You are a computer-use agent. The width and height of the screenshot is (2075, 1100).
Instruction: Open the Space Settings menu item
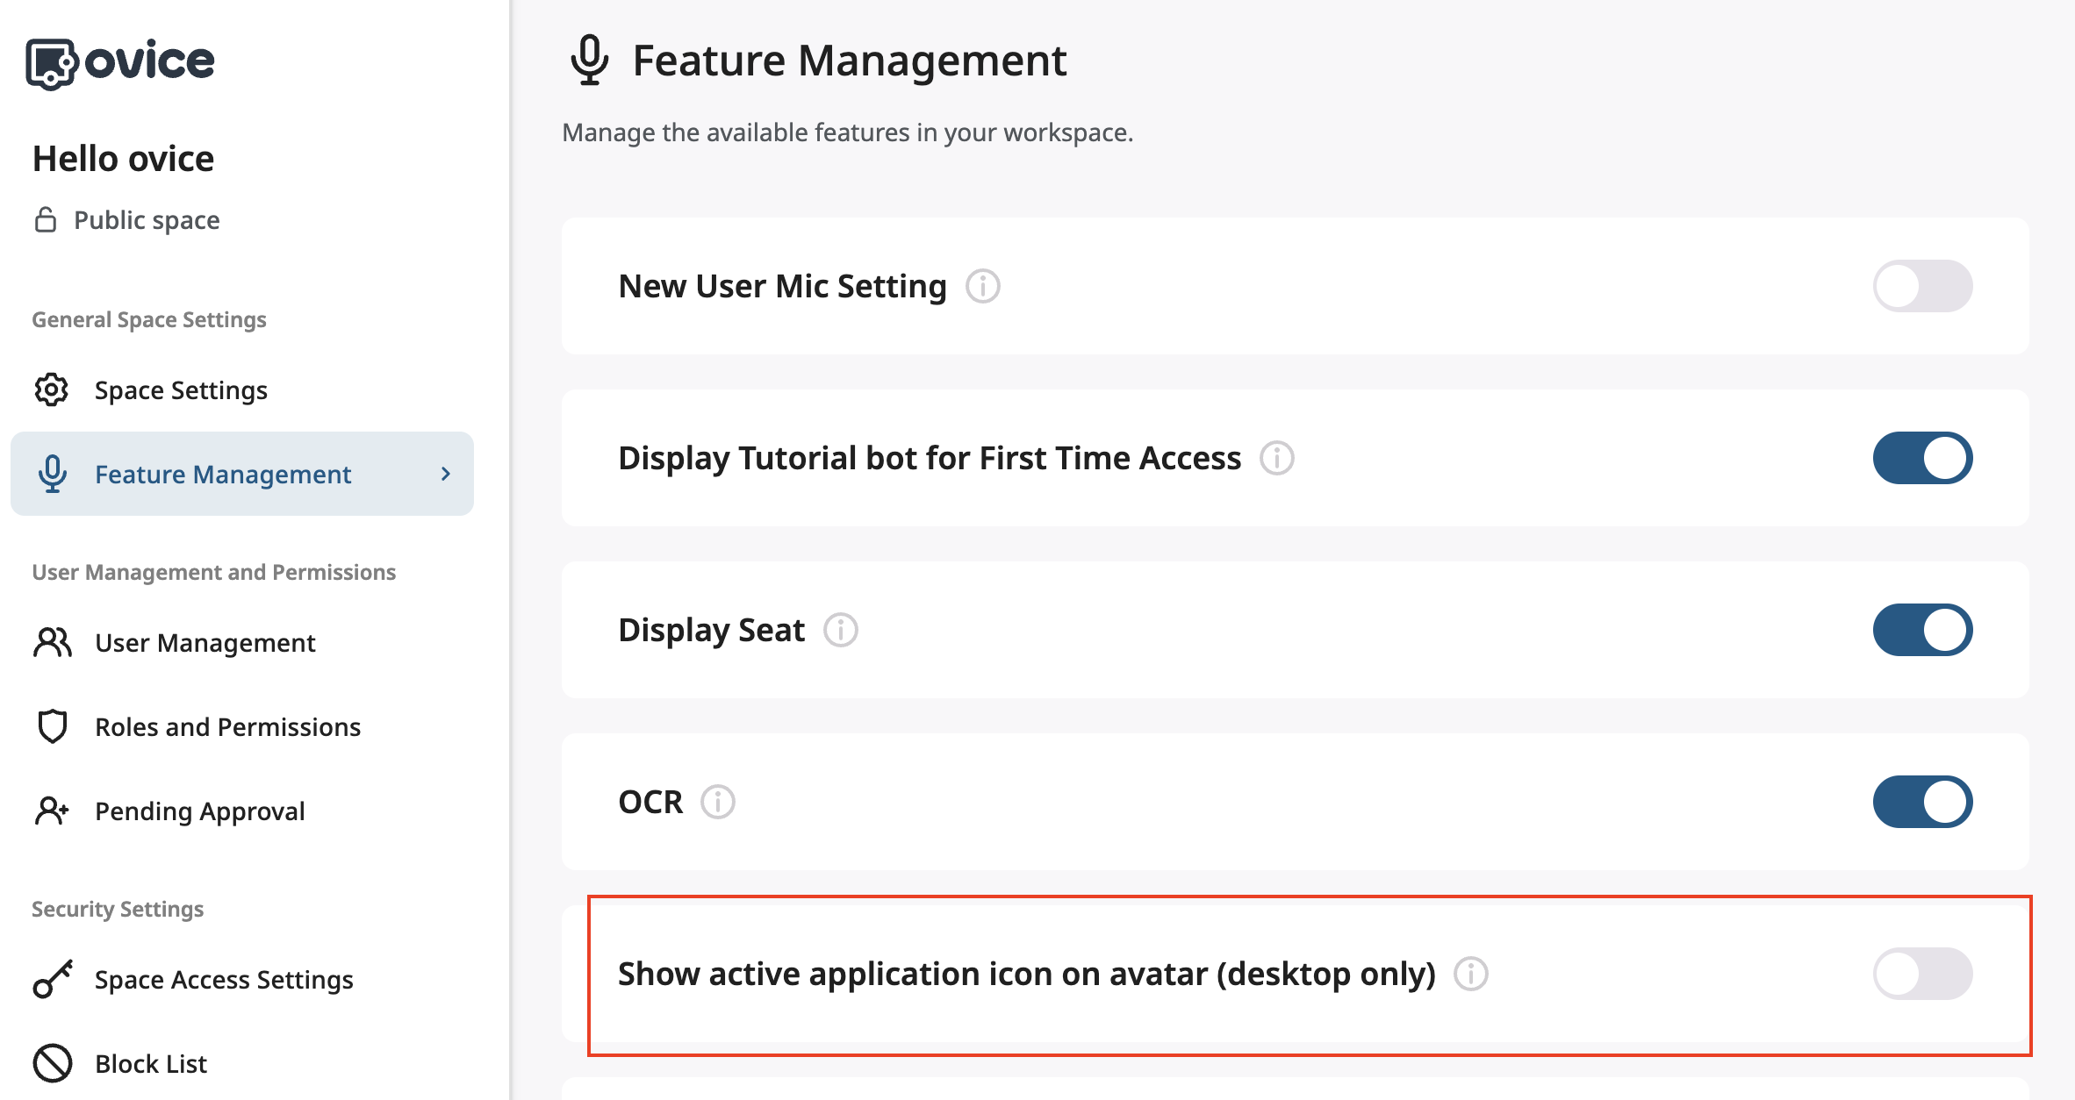point(181,389)
